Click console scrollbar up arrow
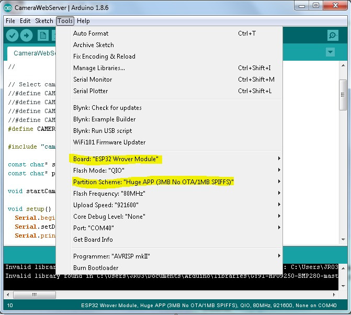Image resolution: width=351 pixels, height=315 pixels. click(343, 268)
